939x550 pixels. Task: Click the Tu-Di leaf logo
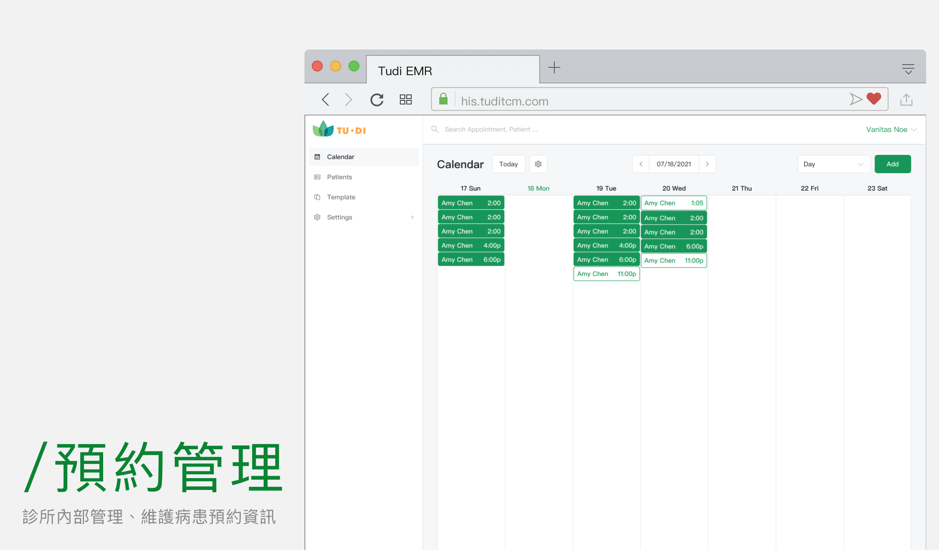(x=323, y=129)
